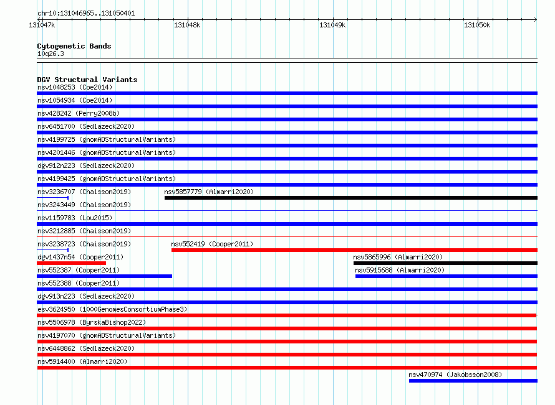This screenshot has height=405, width=555.
Task: Click the short red dgv1437n54 bar
Action: [72, 263]
